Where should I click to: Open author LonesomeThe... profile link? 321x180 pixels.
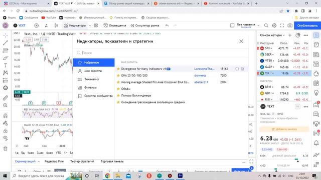[x=204, y=69]
